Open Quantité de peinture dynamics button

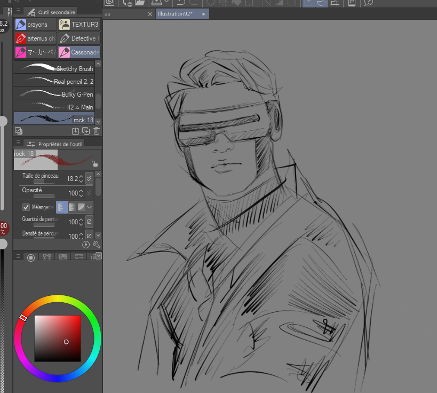[x=89, y=222]
